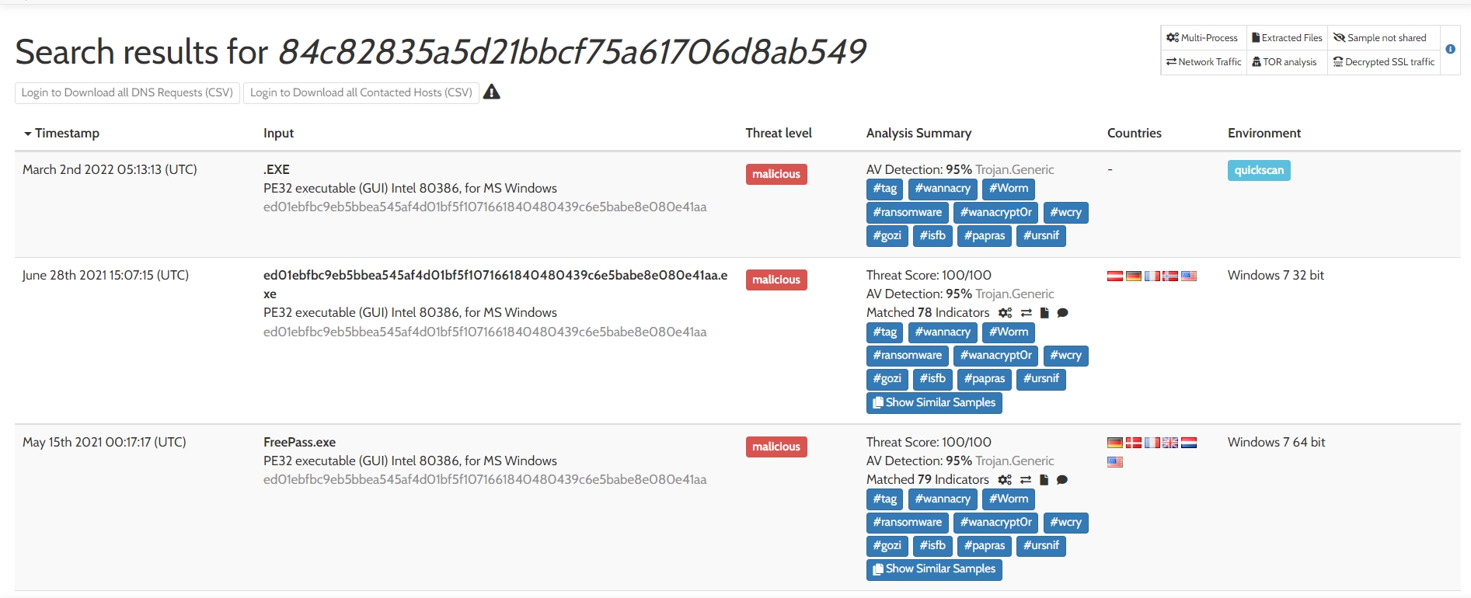Image resolution: width=1471 pixels, height=598 pixels.
Task: Open the FreePass.exe sample link
Action: (x=299, y=442)
